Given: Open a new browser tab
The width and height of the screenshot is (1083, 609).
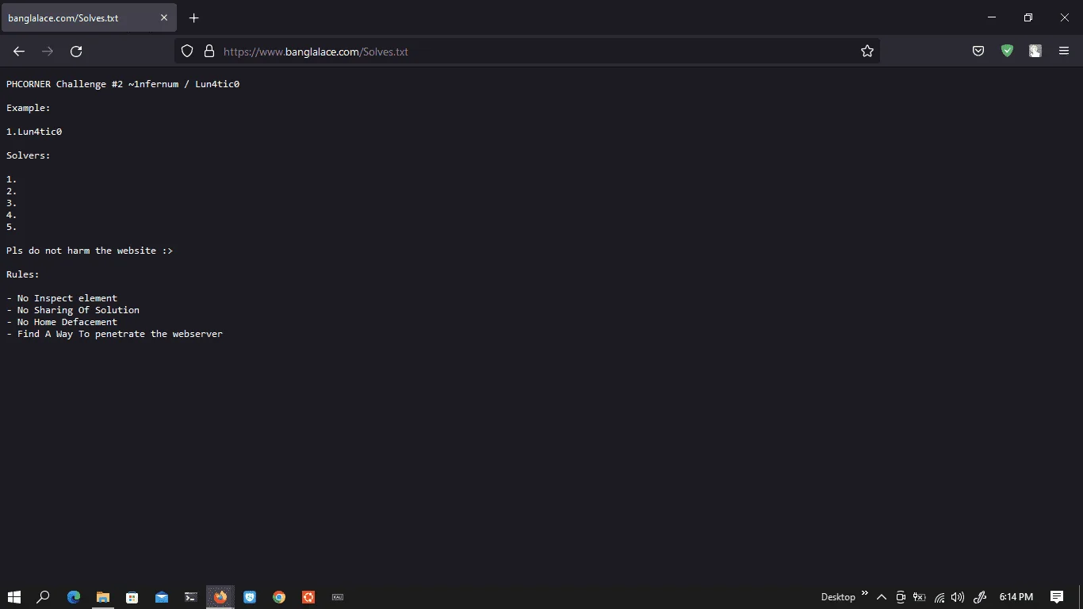Looking at the screenshot, I should 194,18.
